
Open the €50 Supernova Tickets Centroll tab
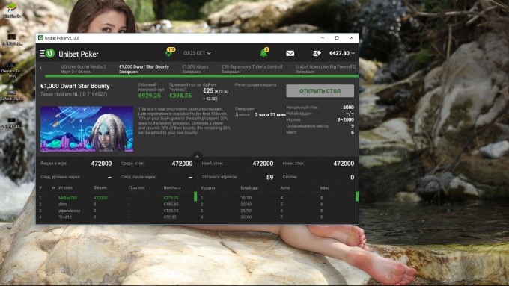coord(252,69)
